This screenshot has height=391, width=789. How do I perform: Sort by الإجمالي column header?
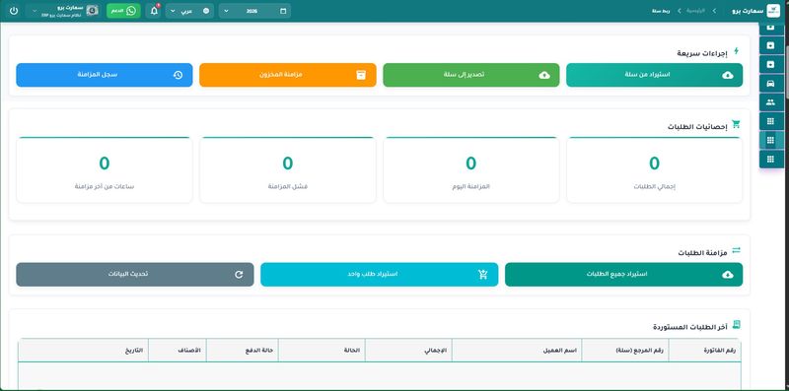[408, 351]
